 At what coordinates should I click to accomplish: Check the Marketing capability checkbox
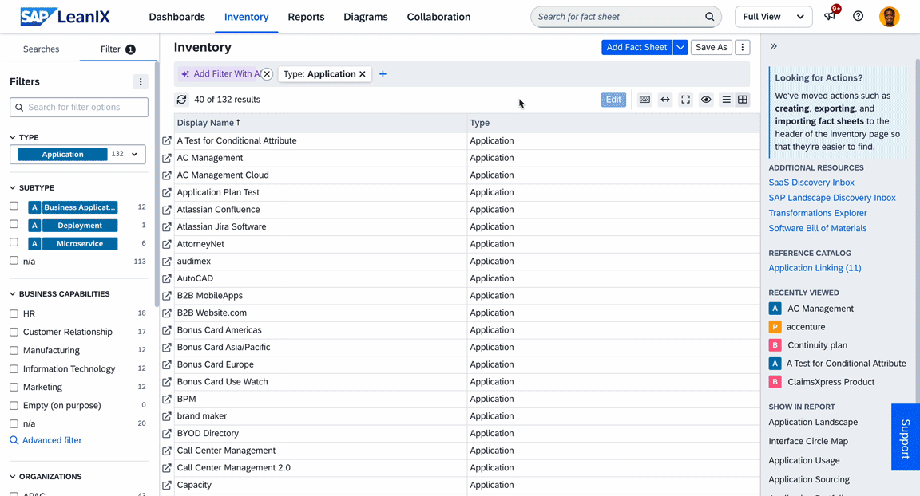(x=14, y=387)
